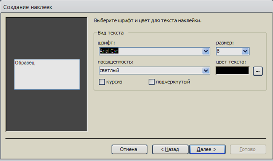The height and width of the screenshot is (161, 273).
Task: Click the font and color instruction text
Action: (x=148, y=21)
